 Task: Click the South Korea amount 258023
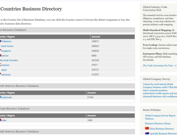click(x=95, y=46)
